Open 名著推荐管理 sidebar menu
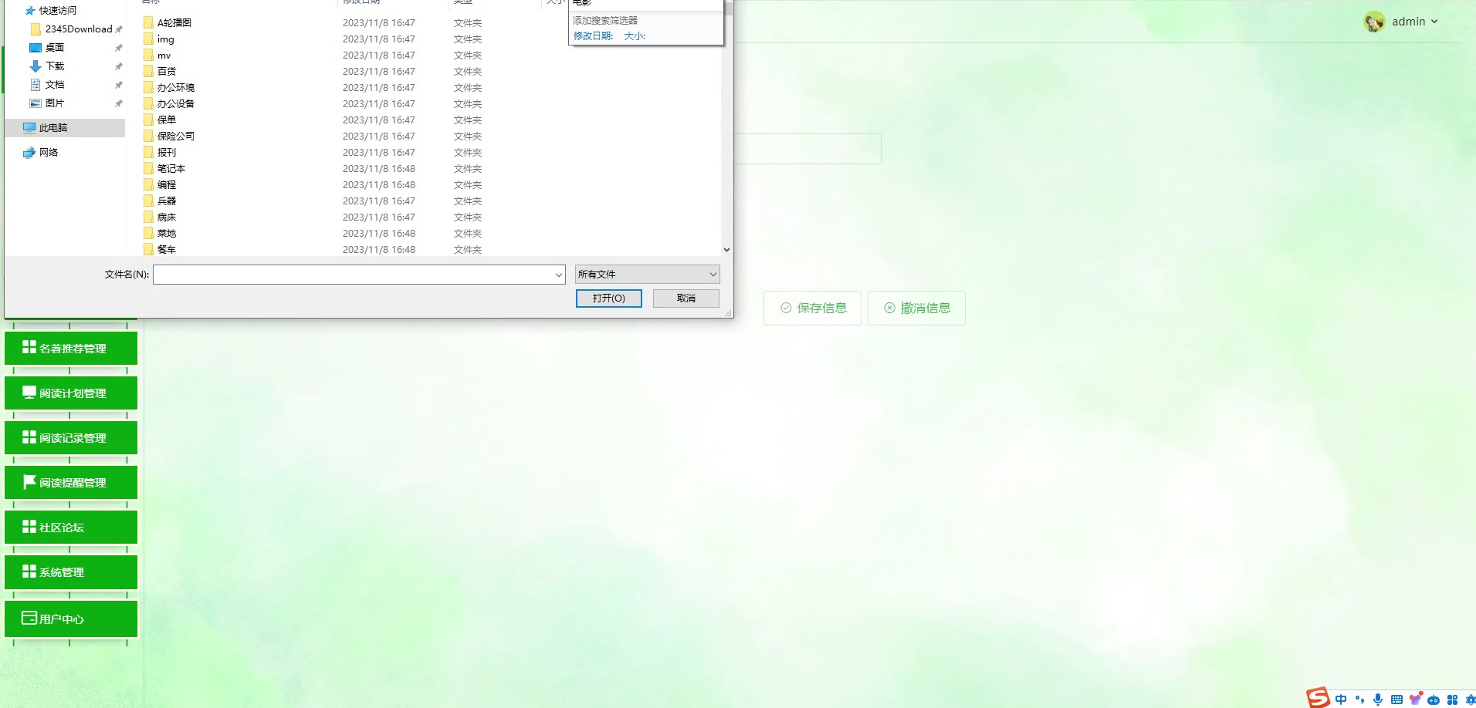Image resolution: width=1476 pixels, height=708 pixels. coord(71,348)
